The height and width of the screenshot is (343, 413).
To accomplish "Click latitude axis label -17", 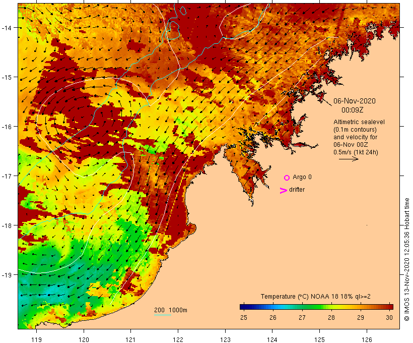I will tap(7, 176).
